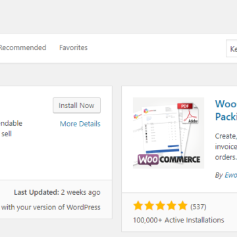This screenshot has width=237, height=237.
Task: Click the plugin description beginning with Create
Action: coord(226,147)
